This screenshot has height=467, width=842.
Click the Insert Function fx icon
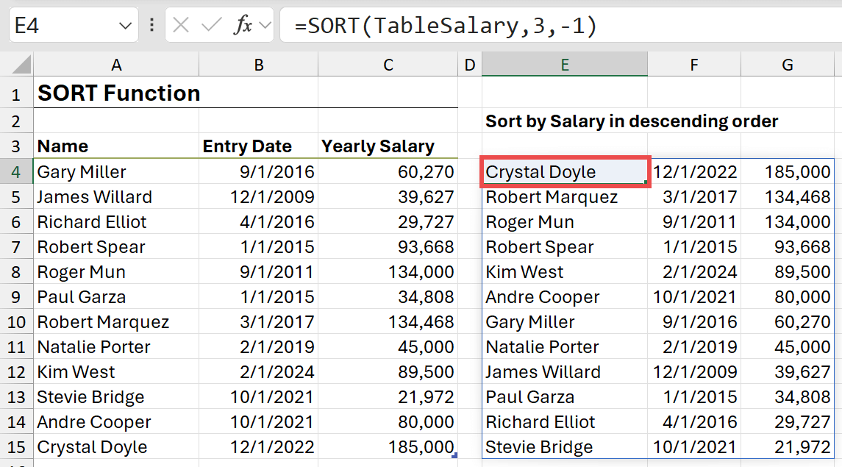(242, 26)
